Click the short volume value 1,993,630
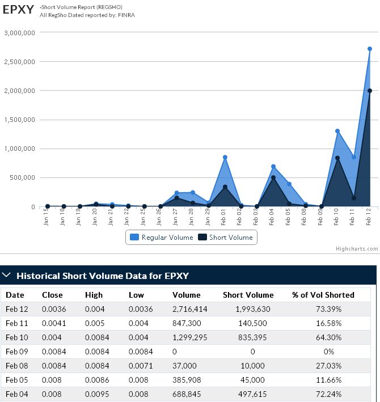The width and height of the screenshot is (380, 402). click(x=253, y=309)
